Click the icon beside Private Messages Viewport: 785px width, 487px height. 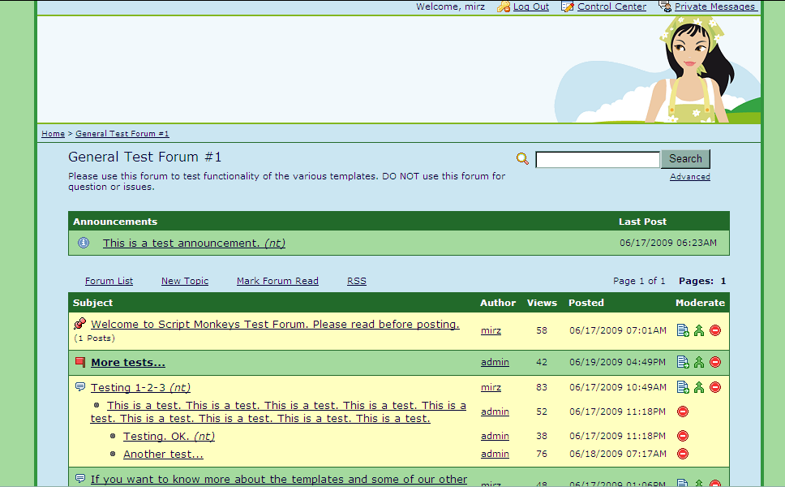[x=665, y=6]
